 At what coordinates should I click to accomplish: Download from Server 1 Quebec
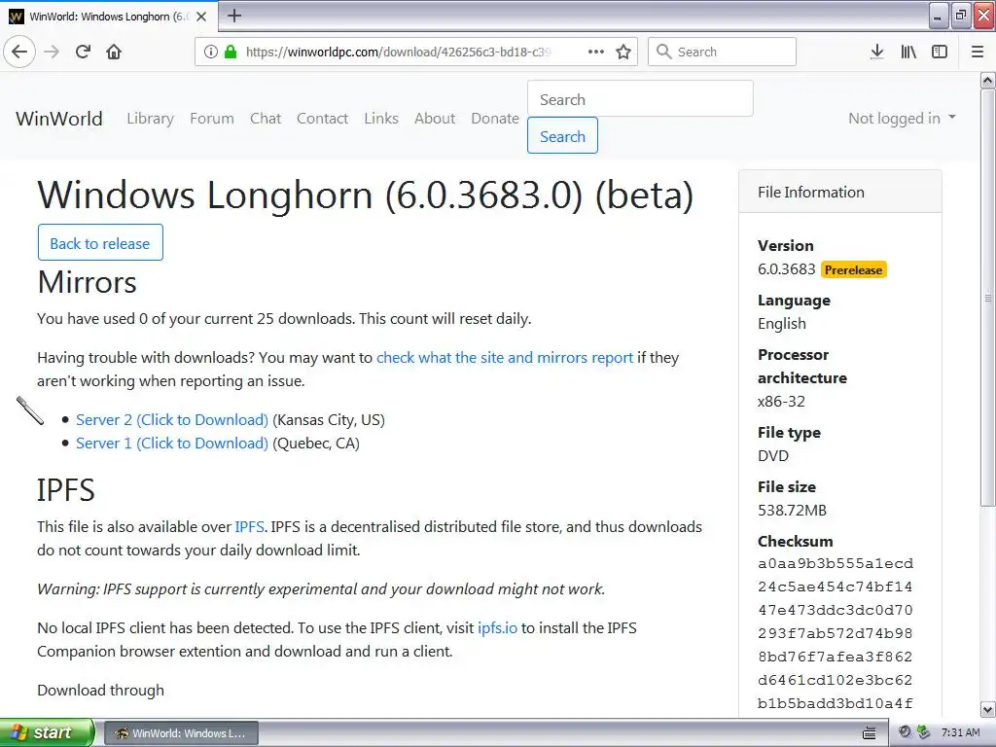(171, 444)
